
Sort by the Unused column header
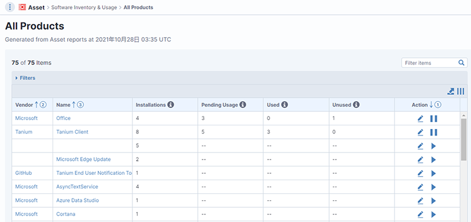click(341, 105)
